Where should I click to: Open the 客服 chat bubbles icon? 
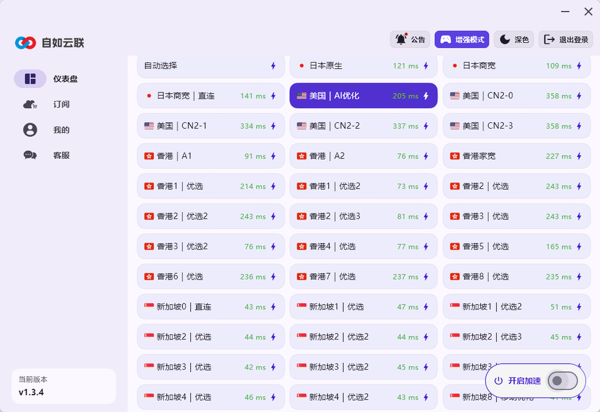(30, 155)
